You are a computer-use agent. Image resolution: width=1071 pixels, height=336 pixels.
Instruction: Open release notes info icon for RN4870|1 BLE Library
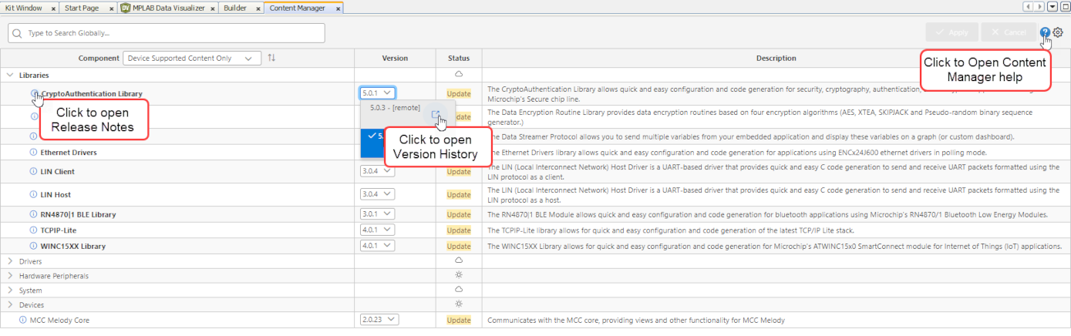33,214
